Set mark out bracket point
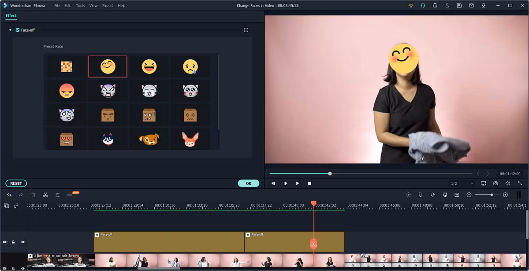Image resolution: width=529 pixels, height=271 pixels. point(488,174)
